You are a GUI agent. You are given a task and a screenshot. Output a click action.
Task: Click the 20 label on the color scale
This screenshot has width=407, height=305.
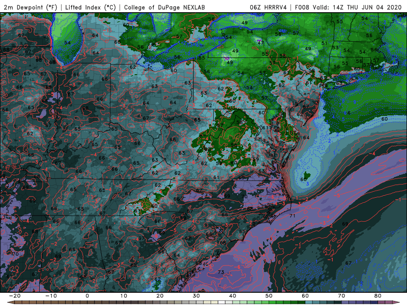coord(160,296)
